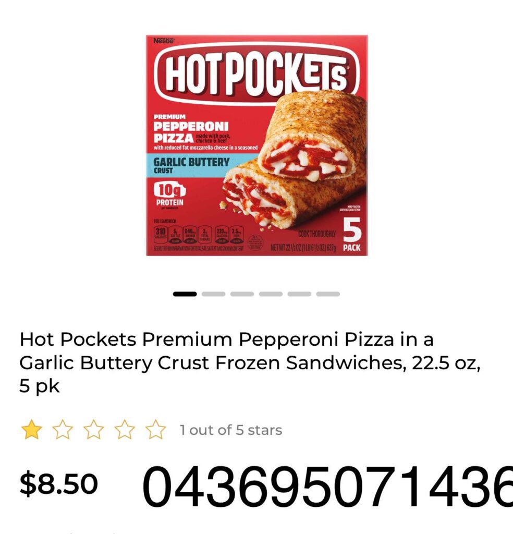The width and height of the screenshot is (513, 534).
Task: Click the $8.50 price
Action: 58,484
